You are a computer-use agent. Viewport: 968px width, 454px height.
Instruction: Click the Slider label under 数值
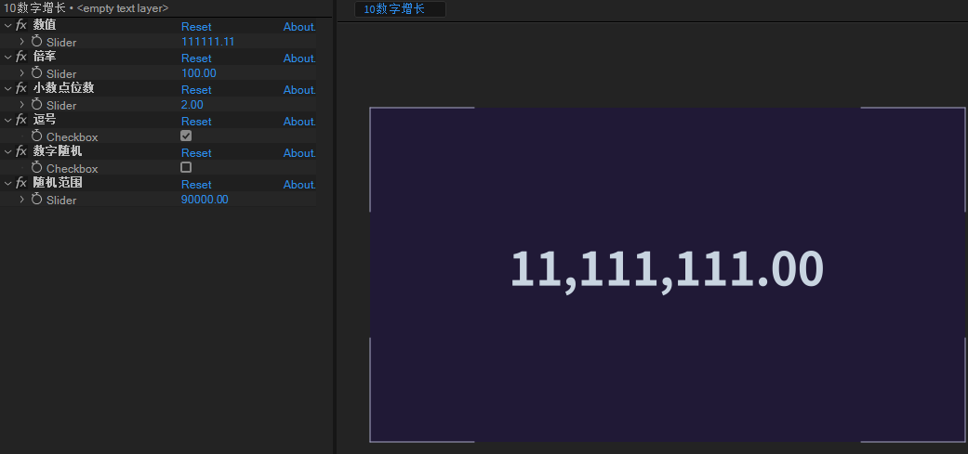61,43
